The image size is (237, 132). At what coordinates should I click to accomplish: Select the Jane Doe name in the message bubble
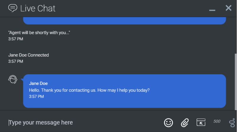tap(38, 84)
